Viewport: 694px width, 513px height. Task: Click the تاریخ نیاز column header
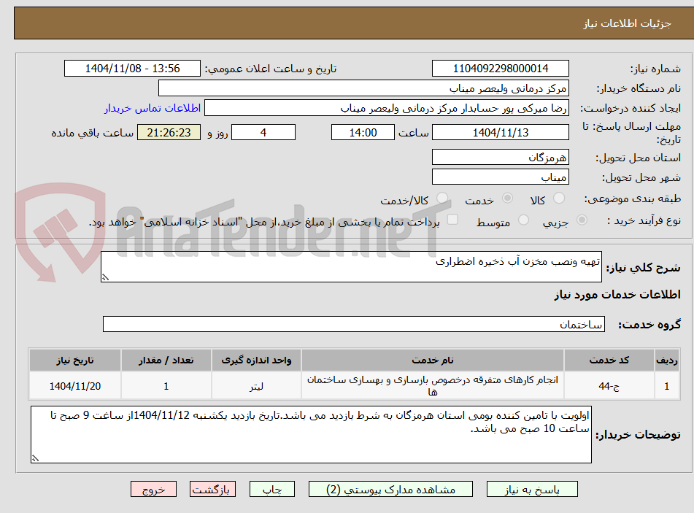pos(74,360)
